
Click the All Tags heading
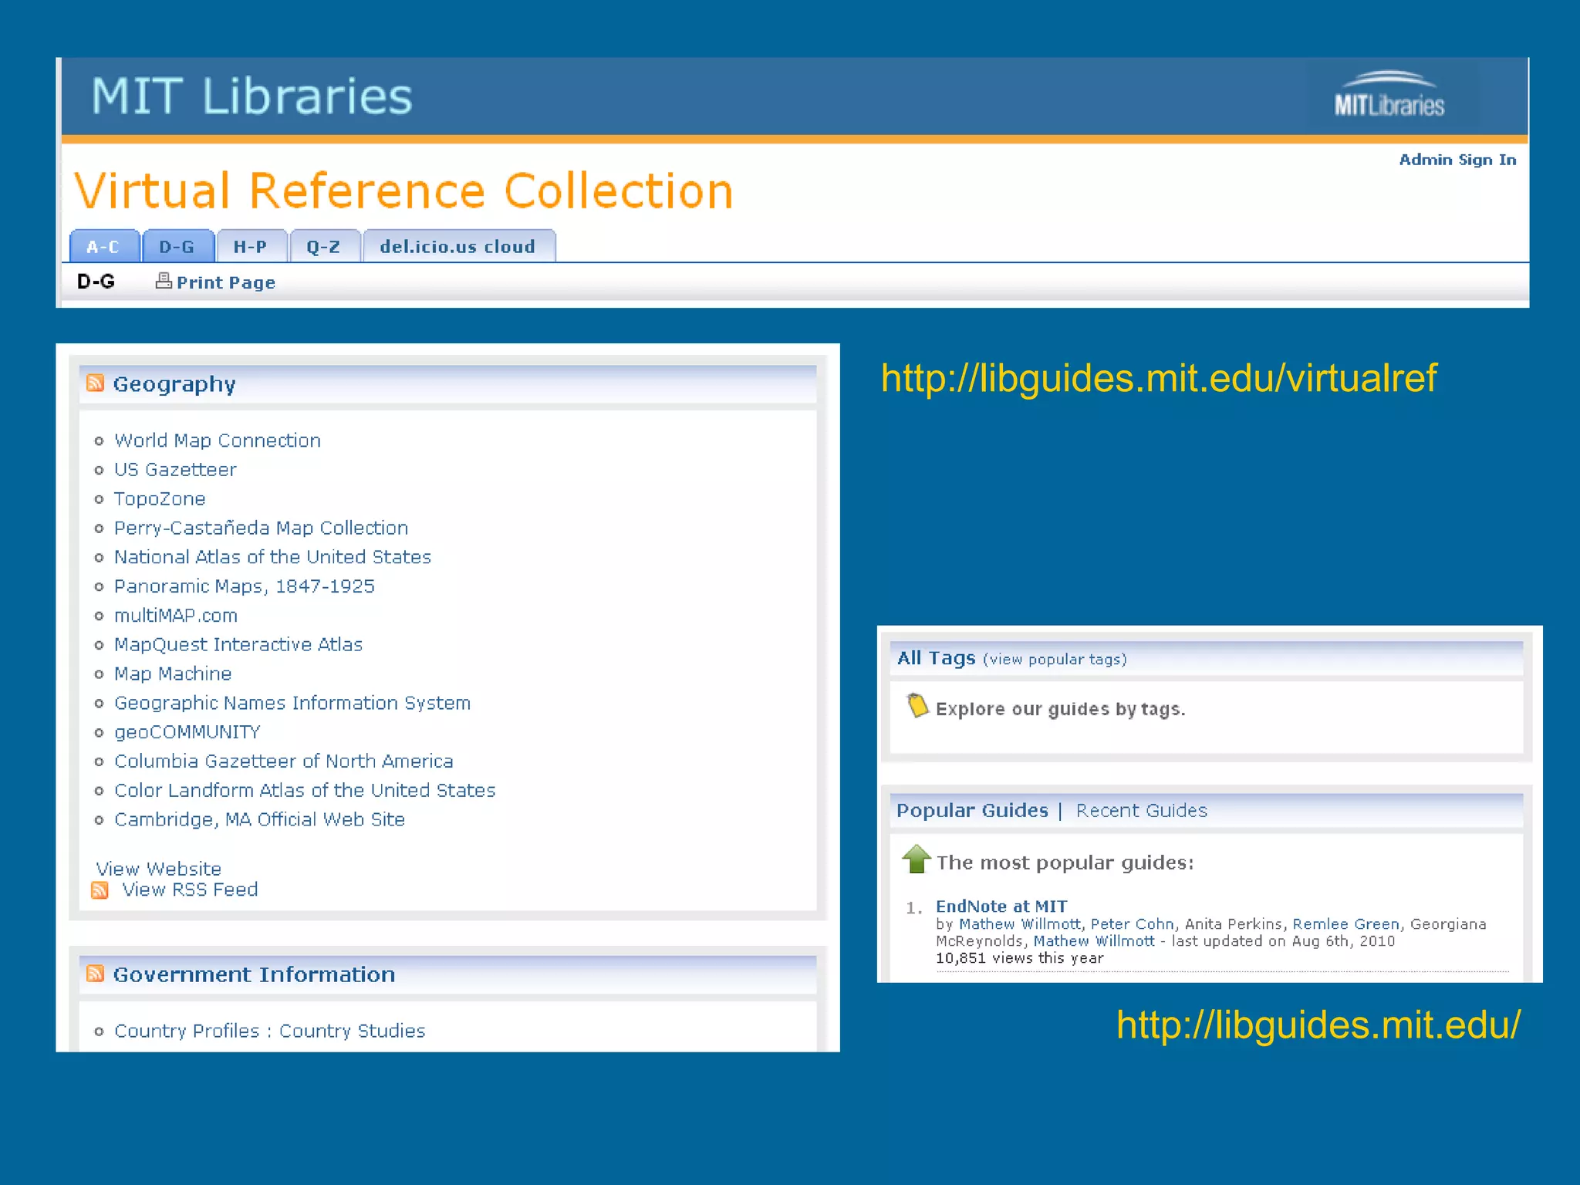point(936,658)
